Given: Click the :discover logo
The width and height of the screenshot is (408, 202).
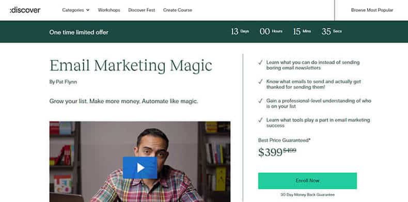Looking at the screenshot, I should pos(25,10).
